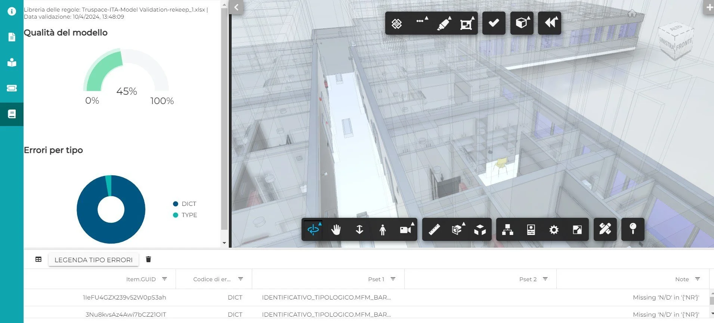Activate the Orbit navigation tool
This screenshot has width=714, height=323.
pos(313,229)
